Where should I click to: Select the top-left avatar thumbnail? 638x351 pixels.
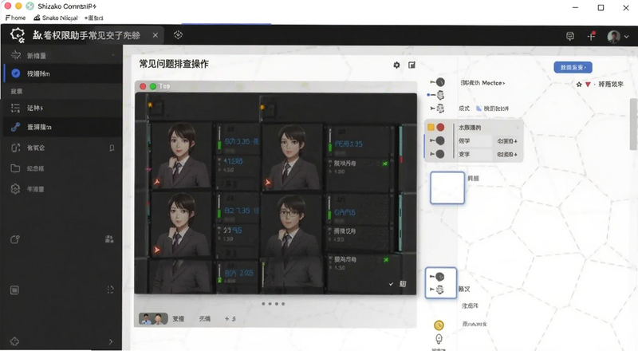tap(181, 156)
